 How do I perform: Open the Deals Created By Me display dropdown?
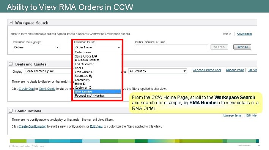pos(48,71)
